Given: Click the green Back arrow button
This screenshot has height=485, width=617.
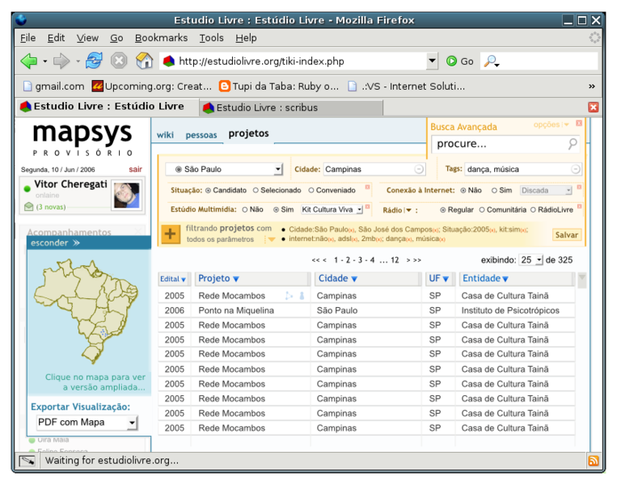Looking at the screenshot, I should [x=29, y=61].
